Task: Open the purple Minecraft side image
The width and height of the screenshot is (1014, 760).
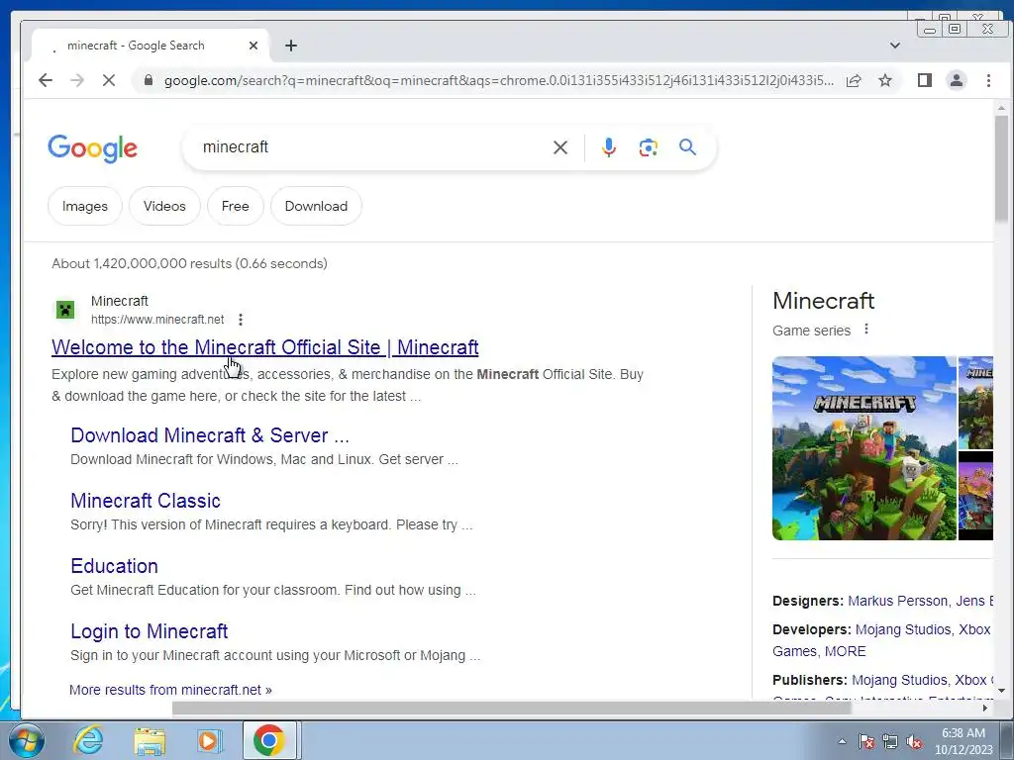Action: tap(975, 497)
